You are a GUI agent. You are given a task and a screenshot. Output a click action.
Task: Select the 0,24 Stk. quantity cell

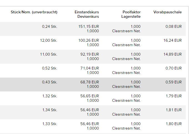50,27
